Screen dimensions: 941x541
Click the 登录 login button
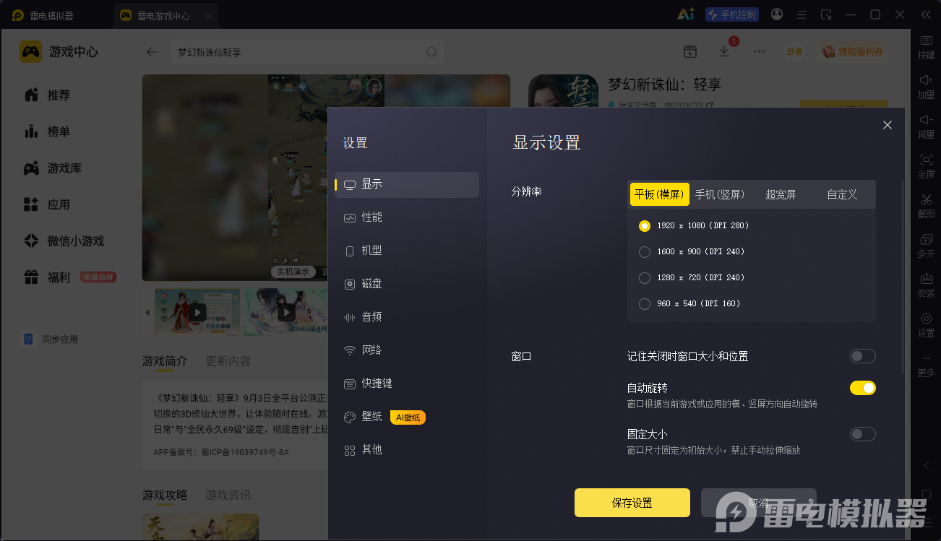[x=794, y=51]
